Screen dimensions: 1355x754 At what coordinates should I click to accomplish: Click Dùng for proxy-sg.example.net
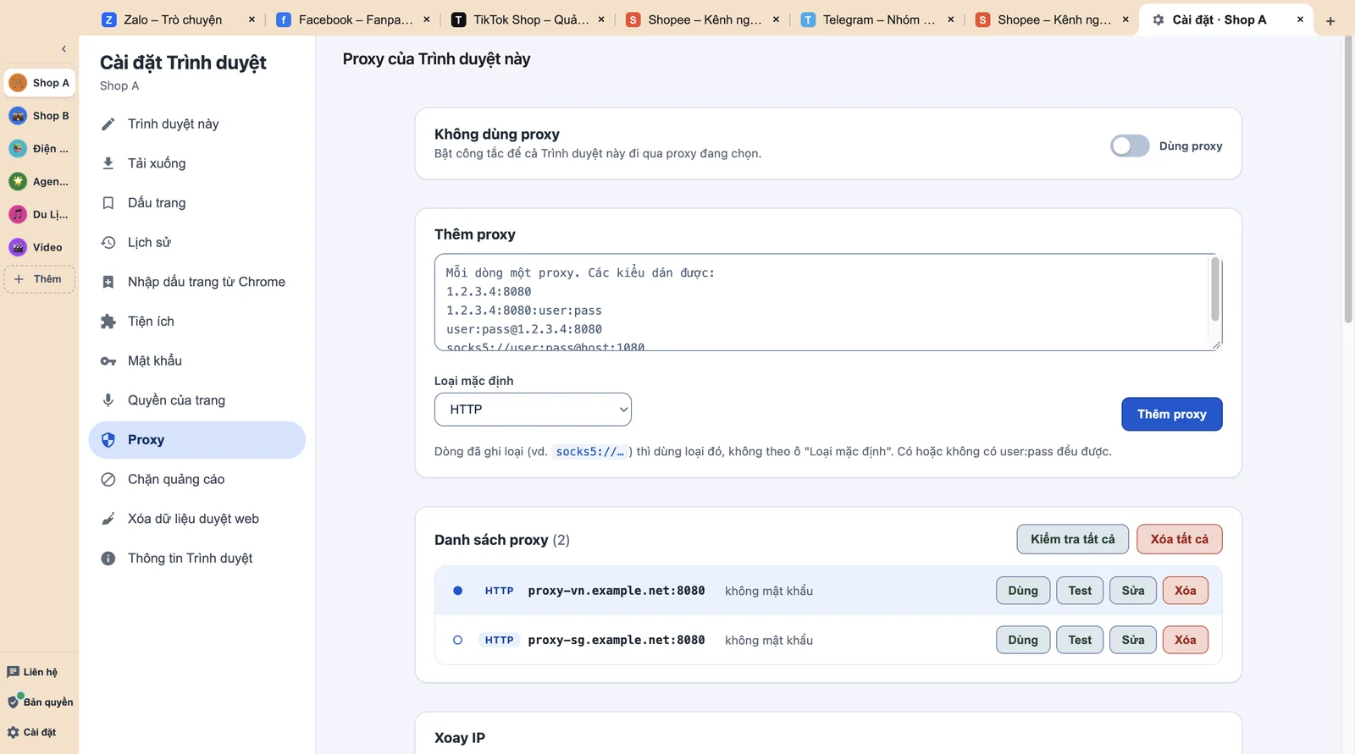click(x=1023, y=640)
